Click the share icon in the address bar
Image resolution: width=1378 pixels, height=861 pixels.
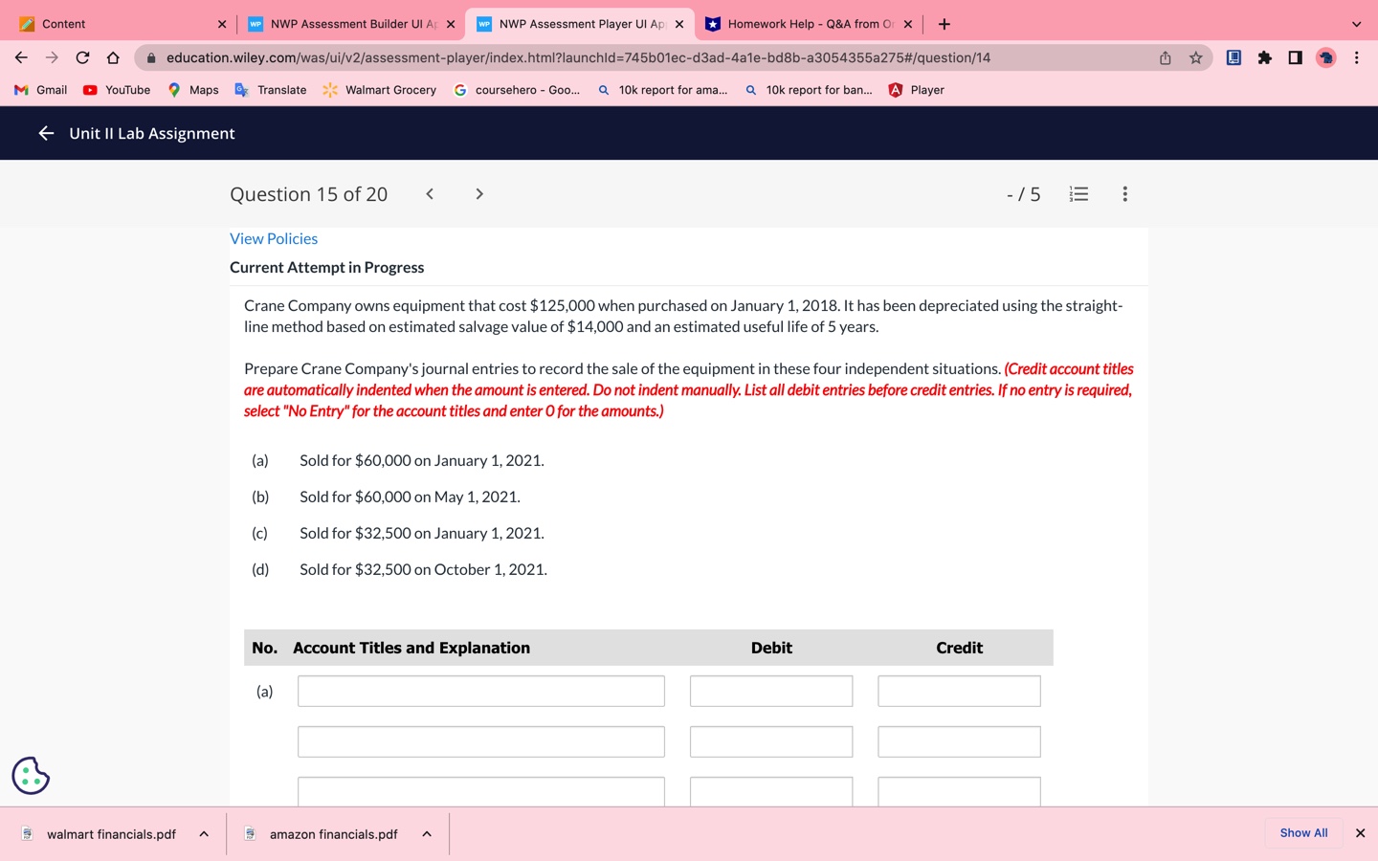1164,57
